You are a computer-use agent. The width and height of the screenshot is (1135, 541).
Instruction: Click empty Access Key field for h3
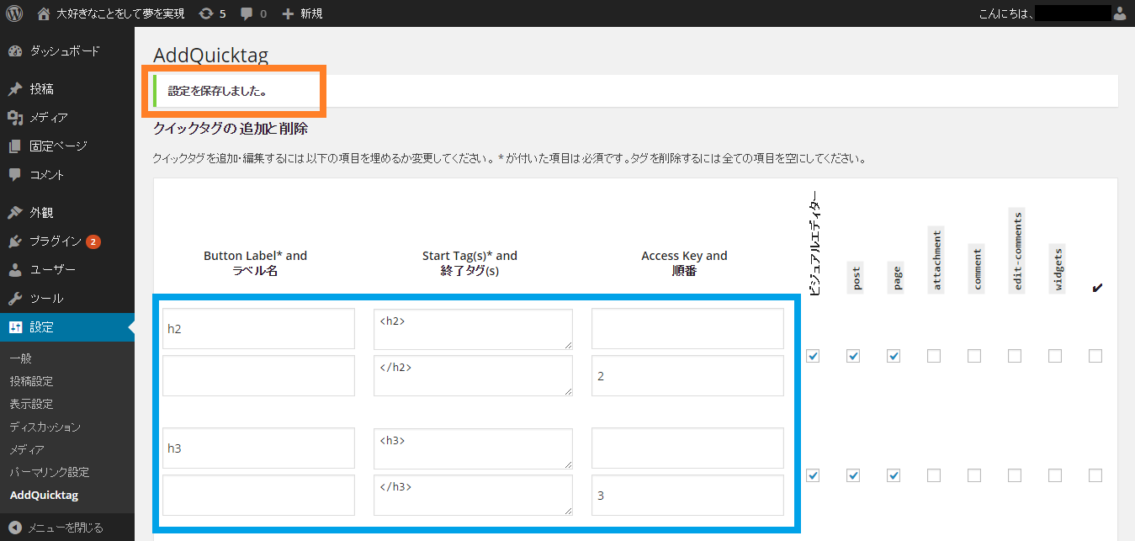687,448
